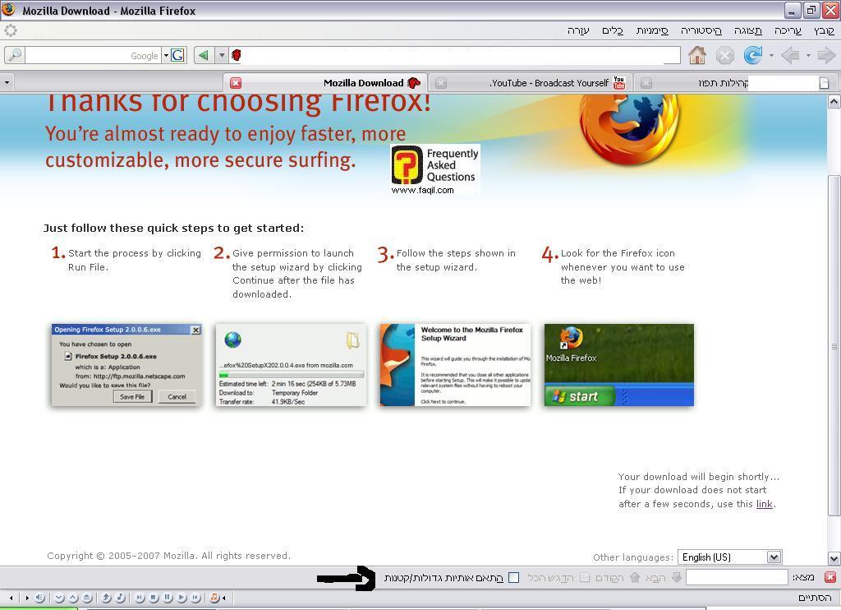The image size is (841, 610).
Task: Open the סימניות (Bookmarks) menu
Action: 652,30
